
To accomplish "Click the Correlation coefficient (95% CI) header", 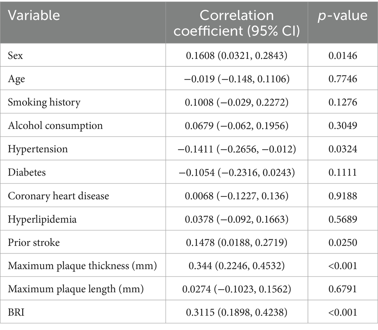I will tap(236, 22).
